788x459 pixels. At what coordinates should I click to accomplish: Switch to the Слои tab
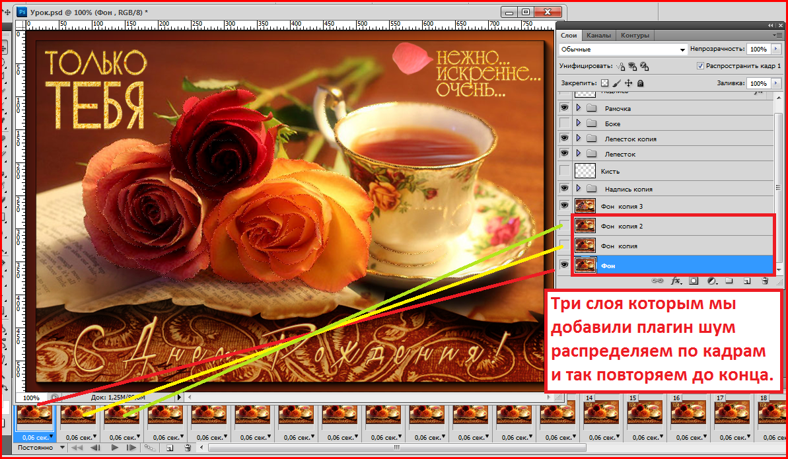(569, 35)
